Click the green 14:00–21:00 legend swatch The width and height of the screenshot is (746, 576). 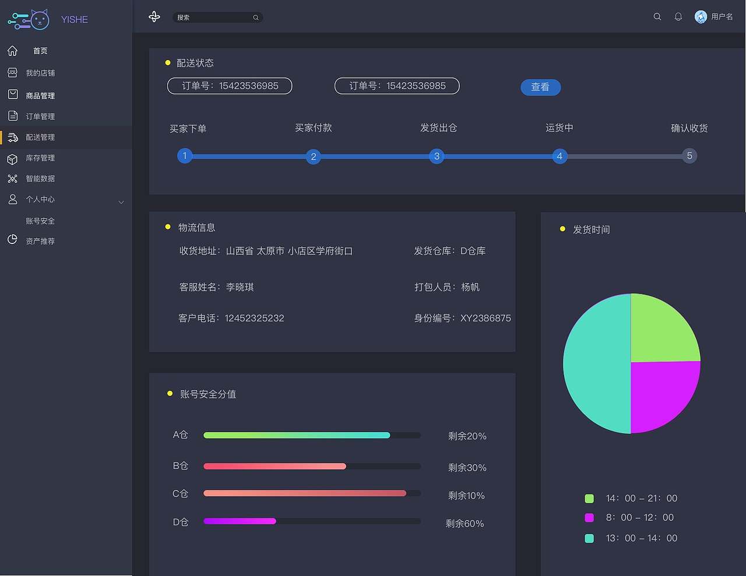click(588, 498)
